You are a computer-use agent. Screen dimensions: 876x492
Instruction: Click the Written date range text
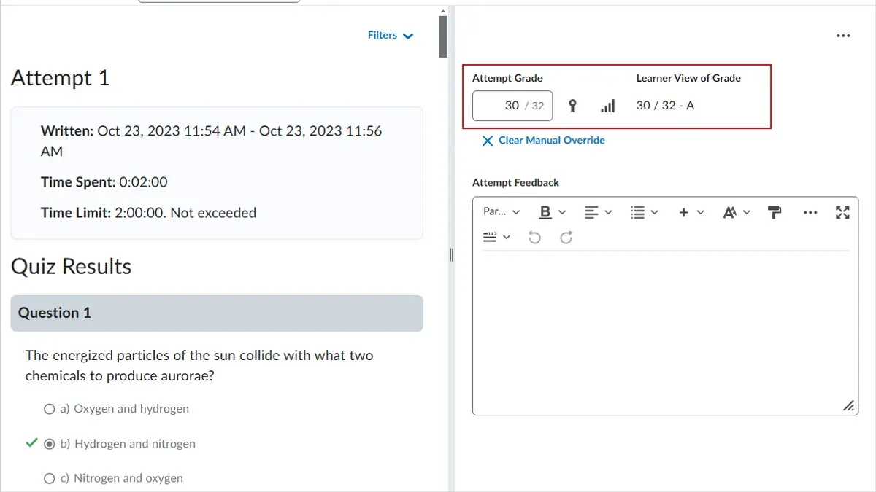tap(212, 141)
